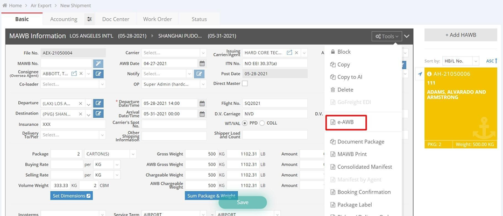503x216 pixels.
Task: Open the Arrival Date/Time calendar icon
Action: [x=202, y=114]
